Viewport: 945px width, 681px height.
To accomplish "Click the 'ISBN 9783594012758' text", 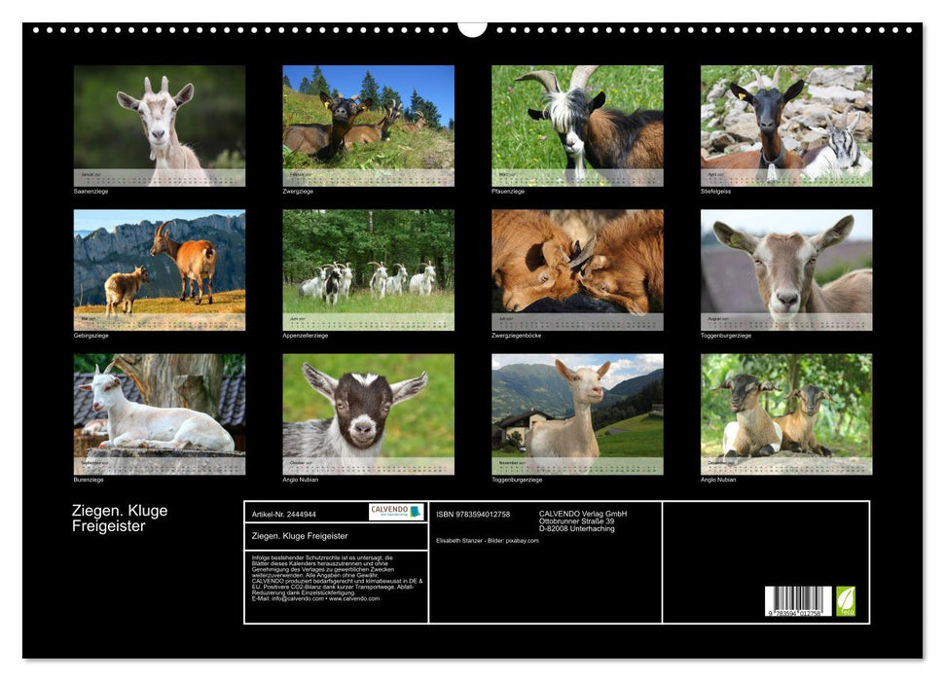I will coord(473,514).
